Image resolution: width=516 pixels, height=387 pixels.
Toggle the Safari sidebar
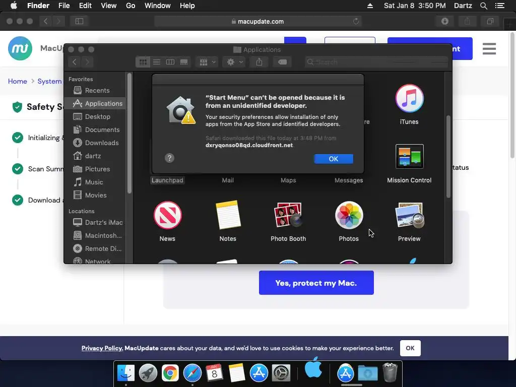pos(79,21)
